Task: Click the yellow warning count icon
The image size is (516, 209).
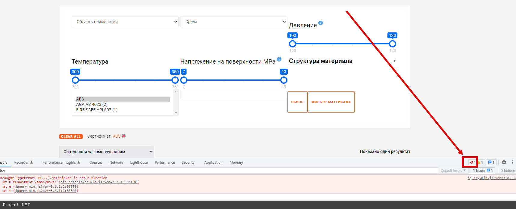Action: [x=480, y=162]
